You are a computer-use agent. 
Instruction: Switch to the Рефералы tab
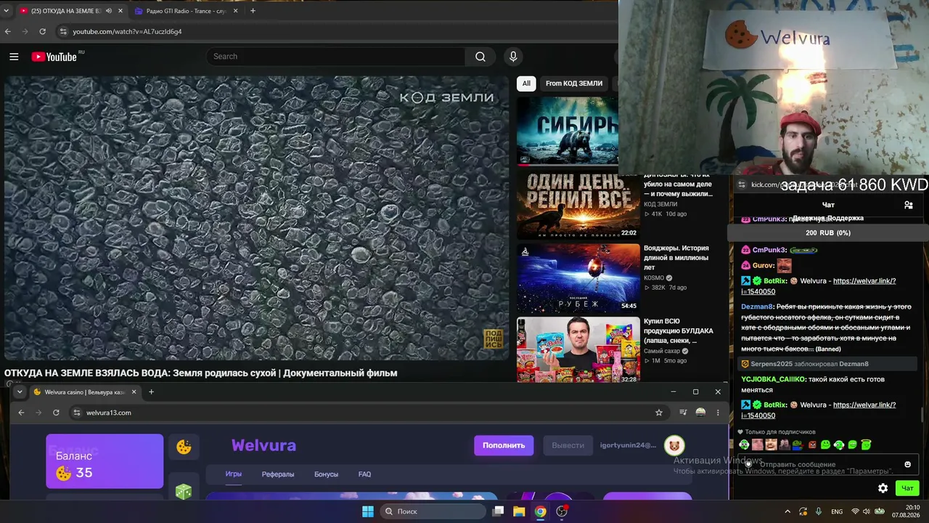pyautogui.click(x=278, y=474)
